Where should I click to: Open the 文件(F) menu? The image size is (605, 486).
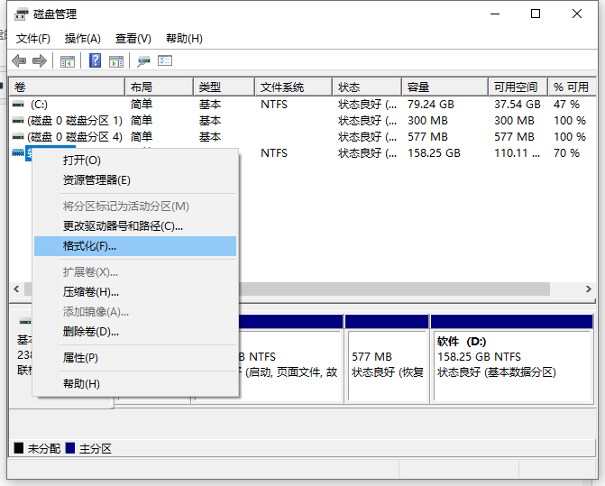point(33,39)
